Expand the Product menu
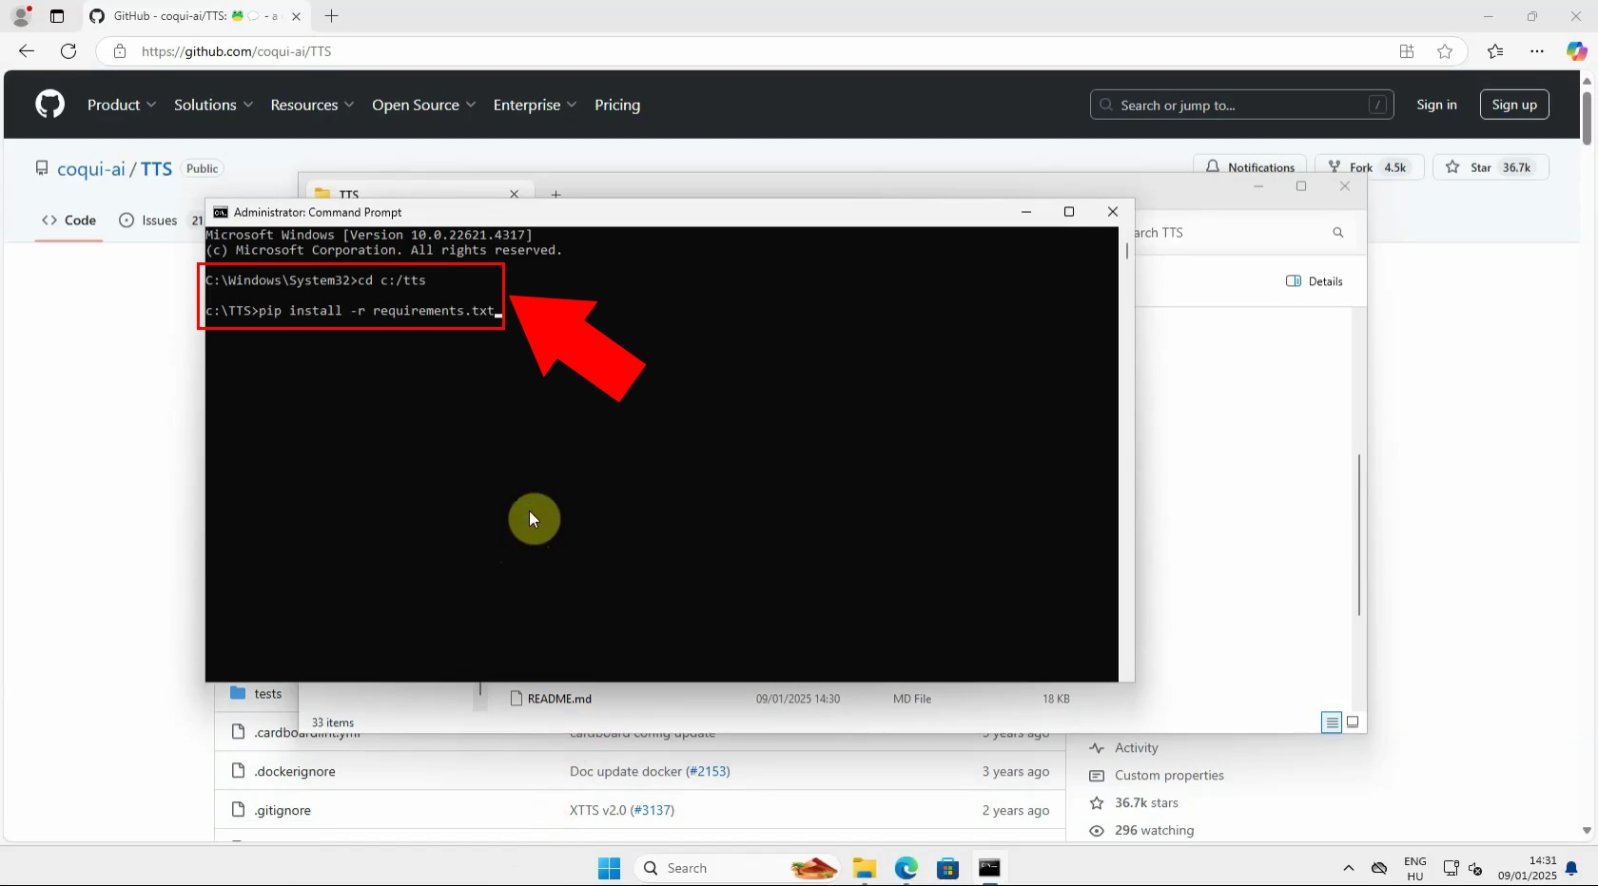Image resolution: width=1598 pixels, height=886 pixels. click(x=122, y=105)
